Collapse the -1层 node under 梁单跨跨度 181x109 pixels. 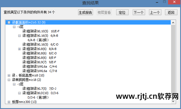click(x=14, y=84)
